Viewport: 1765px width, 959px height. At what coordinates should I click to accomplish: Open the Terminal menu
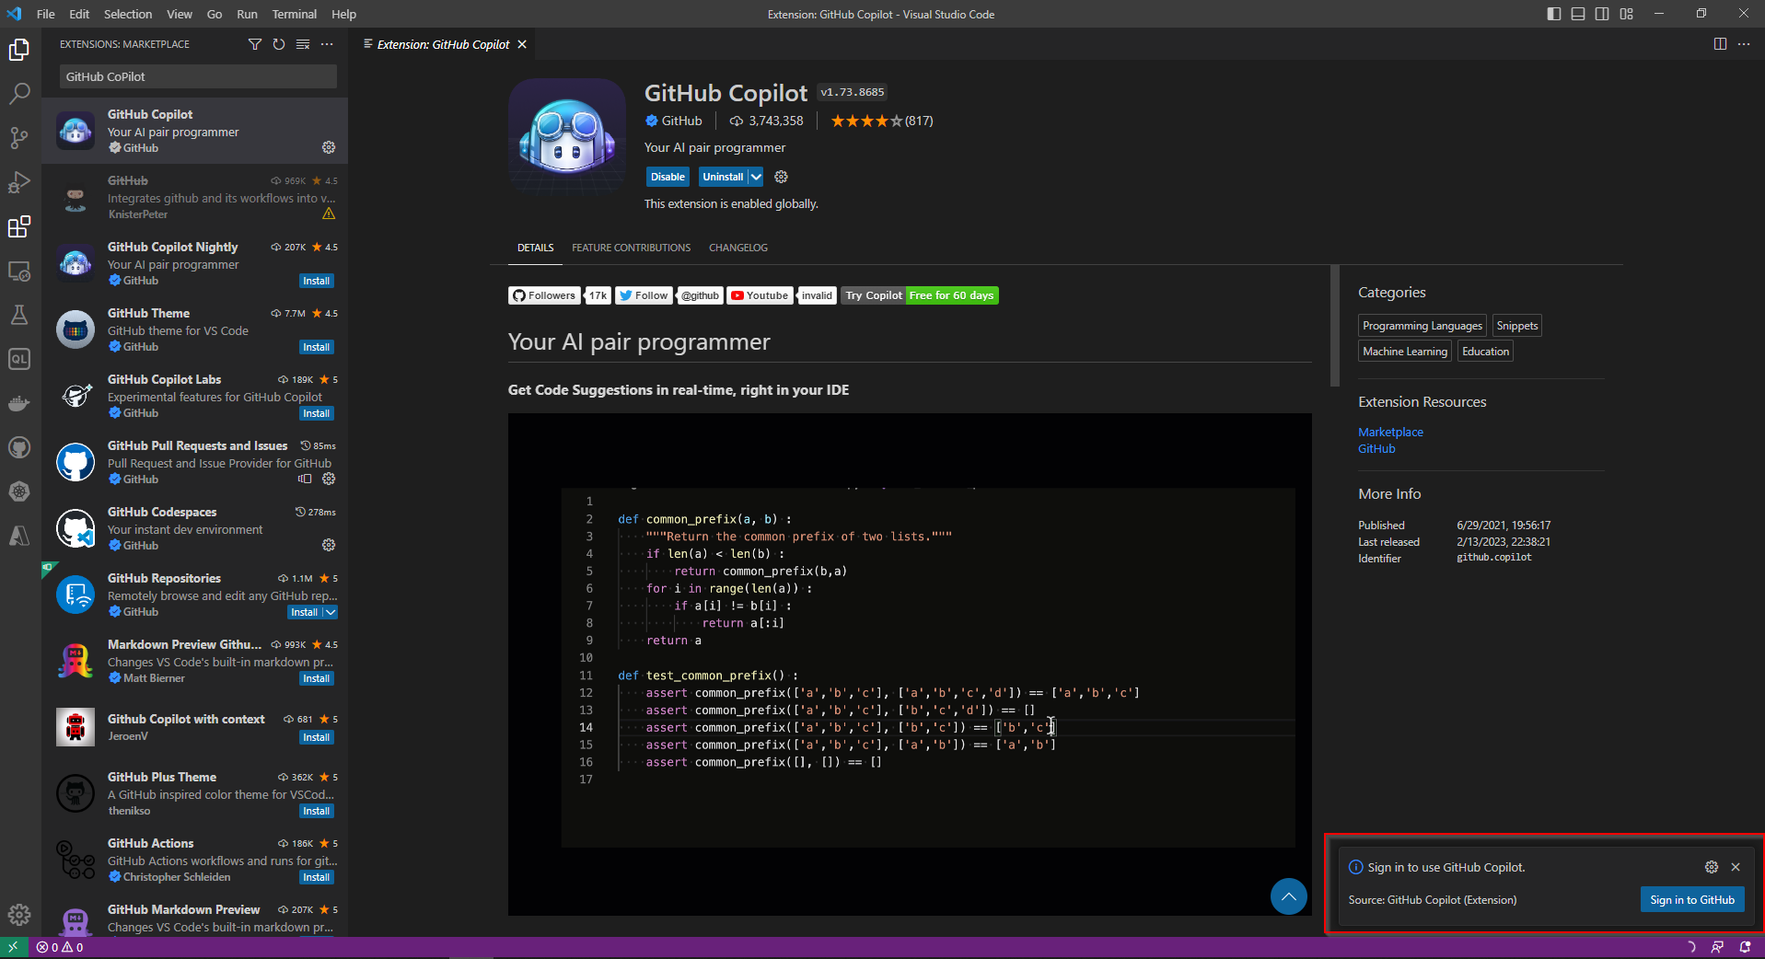[x=294, y=14]
